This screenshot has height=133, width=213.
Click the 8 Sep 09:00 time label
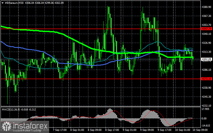(95, 130)
